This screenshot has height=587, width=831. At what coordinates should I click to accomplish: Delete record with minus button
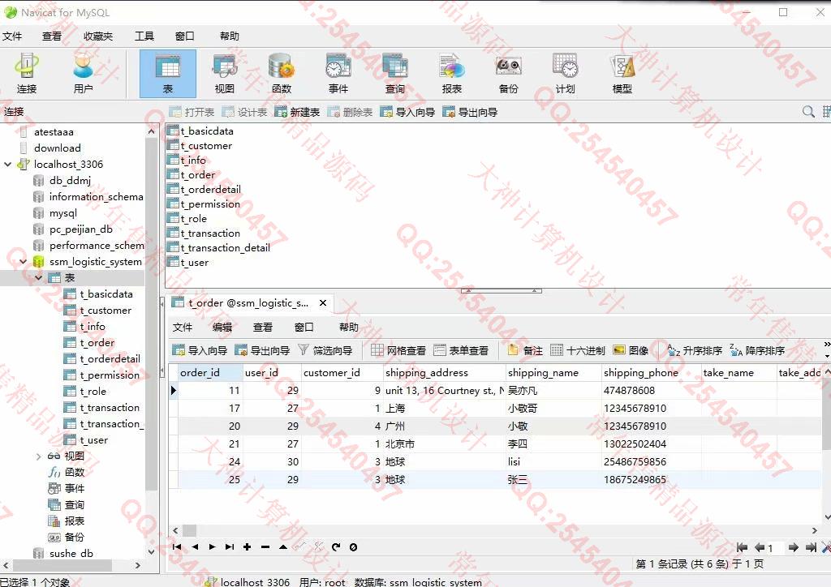click(x=265, y=546)
